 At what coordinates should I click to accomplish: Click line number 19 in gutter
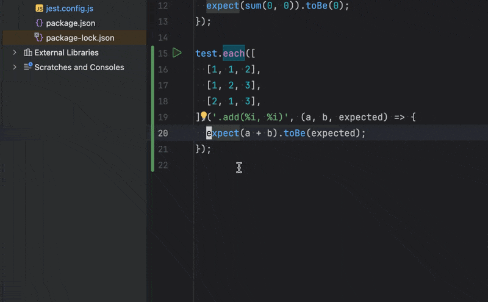click(163, 117)
